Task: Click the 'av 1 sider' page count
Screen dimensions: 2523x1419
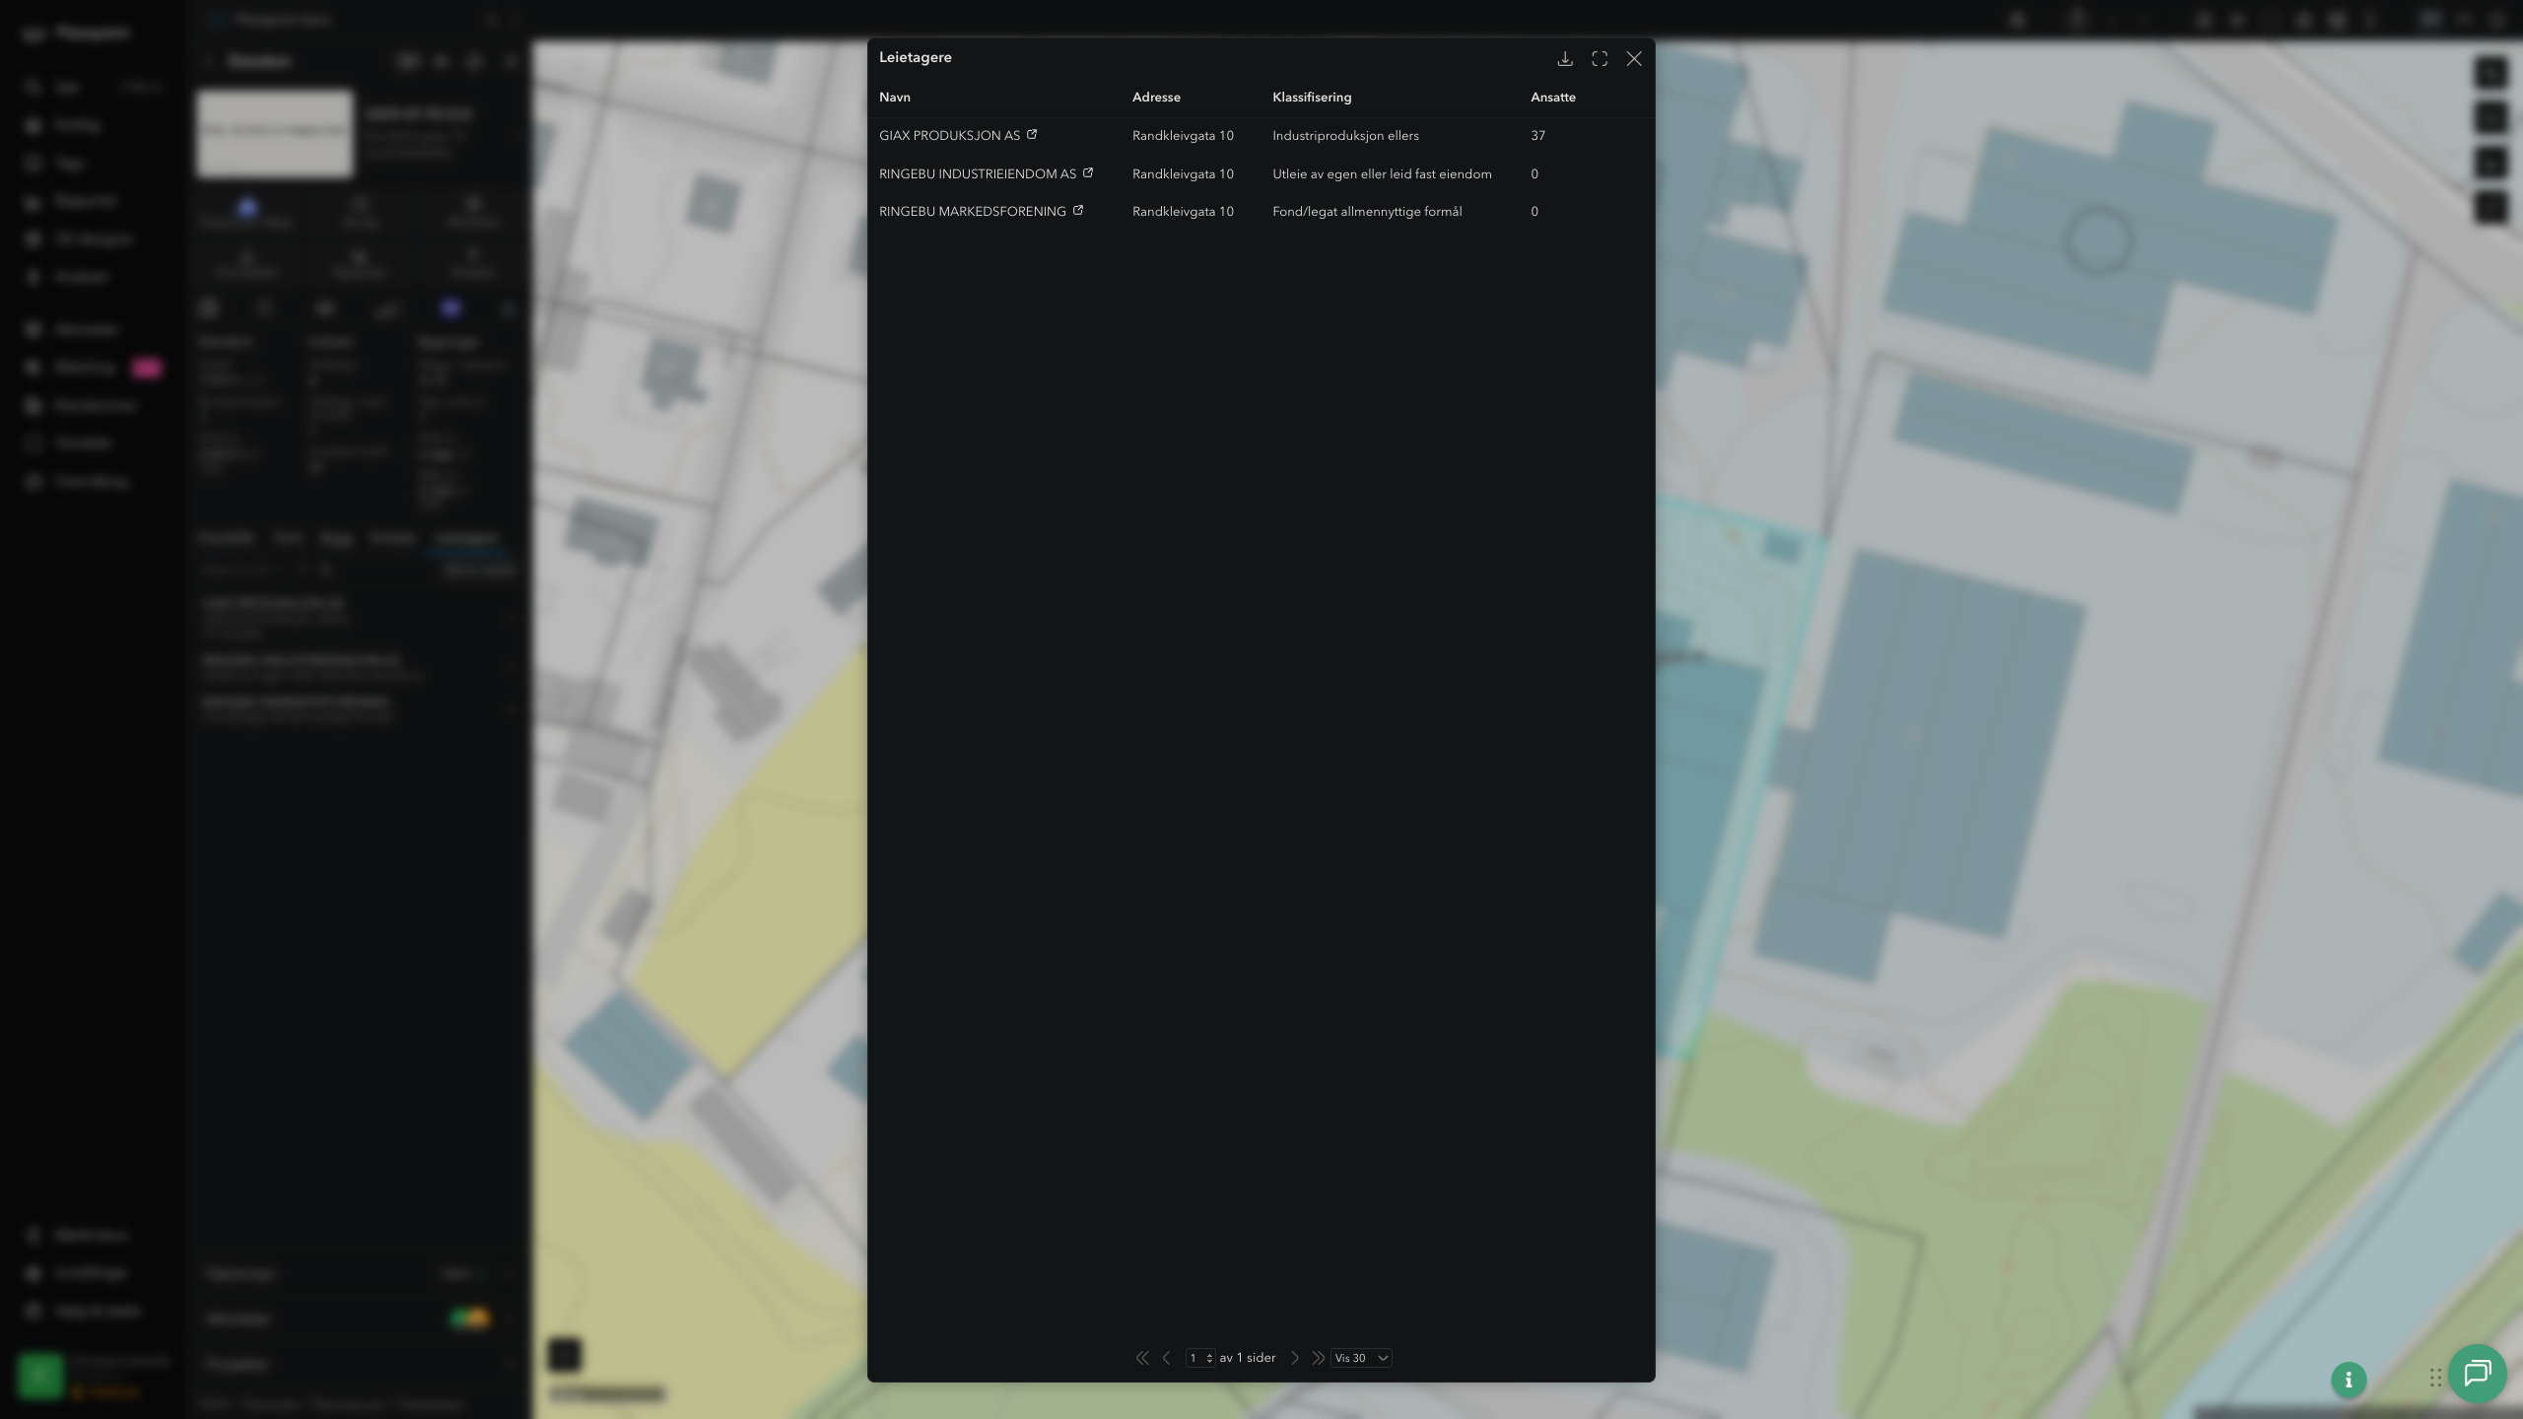Action: [1248, 1358]
